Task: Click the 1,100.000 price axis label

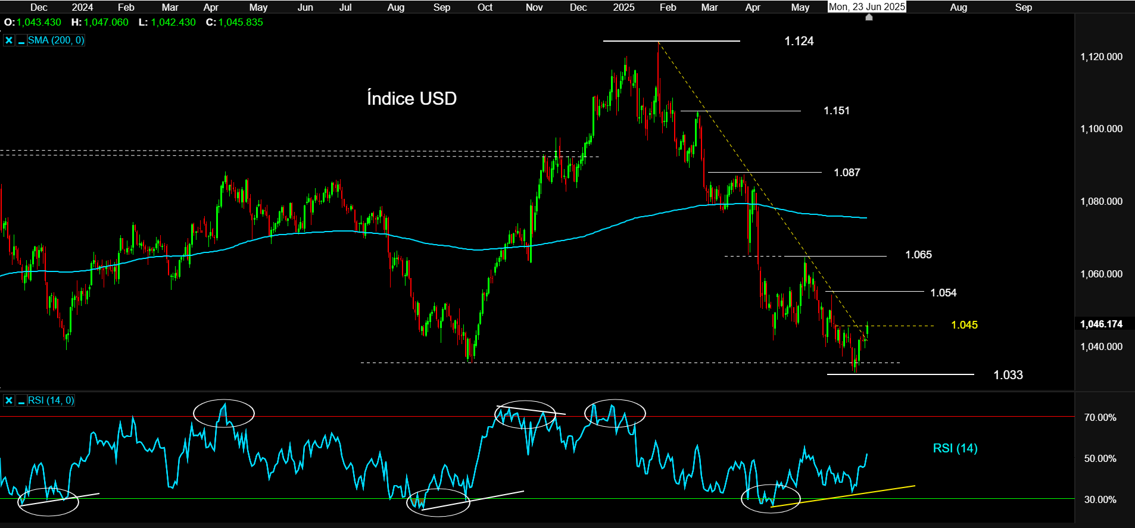Action: pyautogui.click(x=1101, y=129)
